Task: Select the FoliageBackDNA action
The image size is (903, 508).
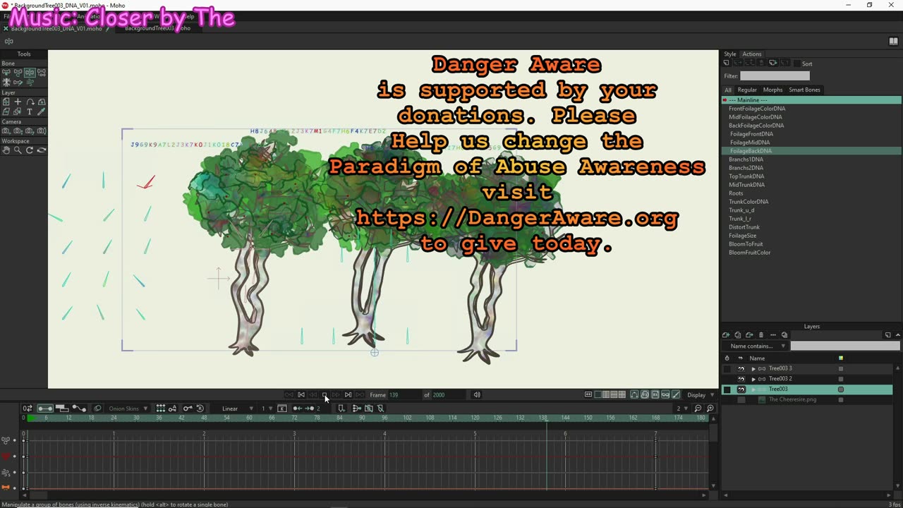Action: (x=811, y=151)
